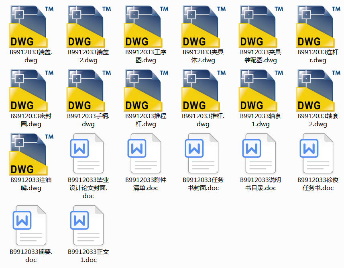Click the label text B9912033注油嘴.dwg
The image size is (344, 268).
[x=31, y=184]
